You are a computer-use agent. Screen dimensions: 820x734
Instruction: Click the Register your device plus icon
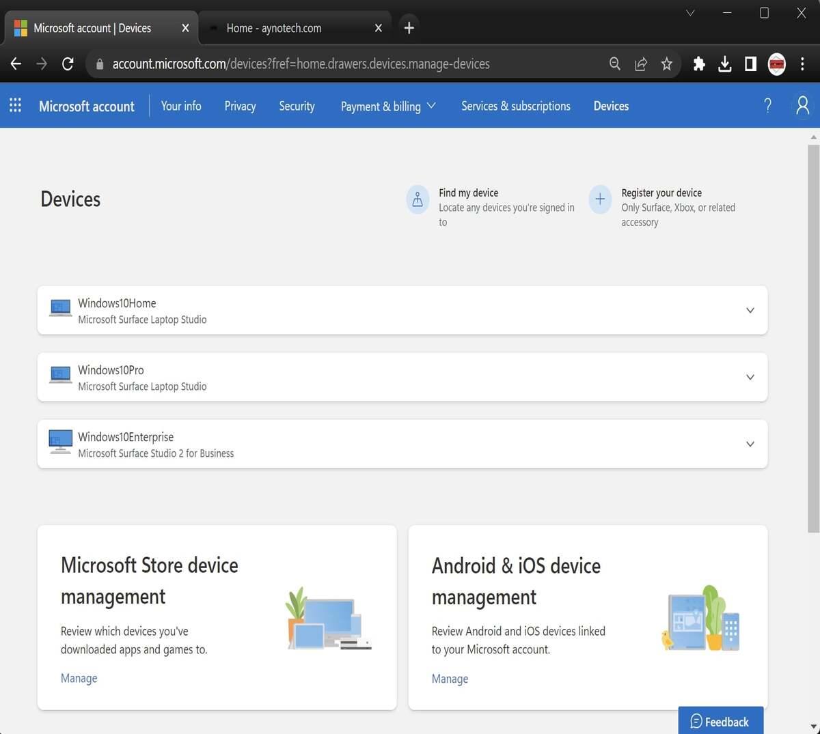[x=600, y=199]
